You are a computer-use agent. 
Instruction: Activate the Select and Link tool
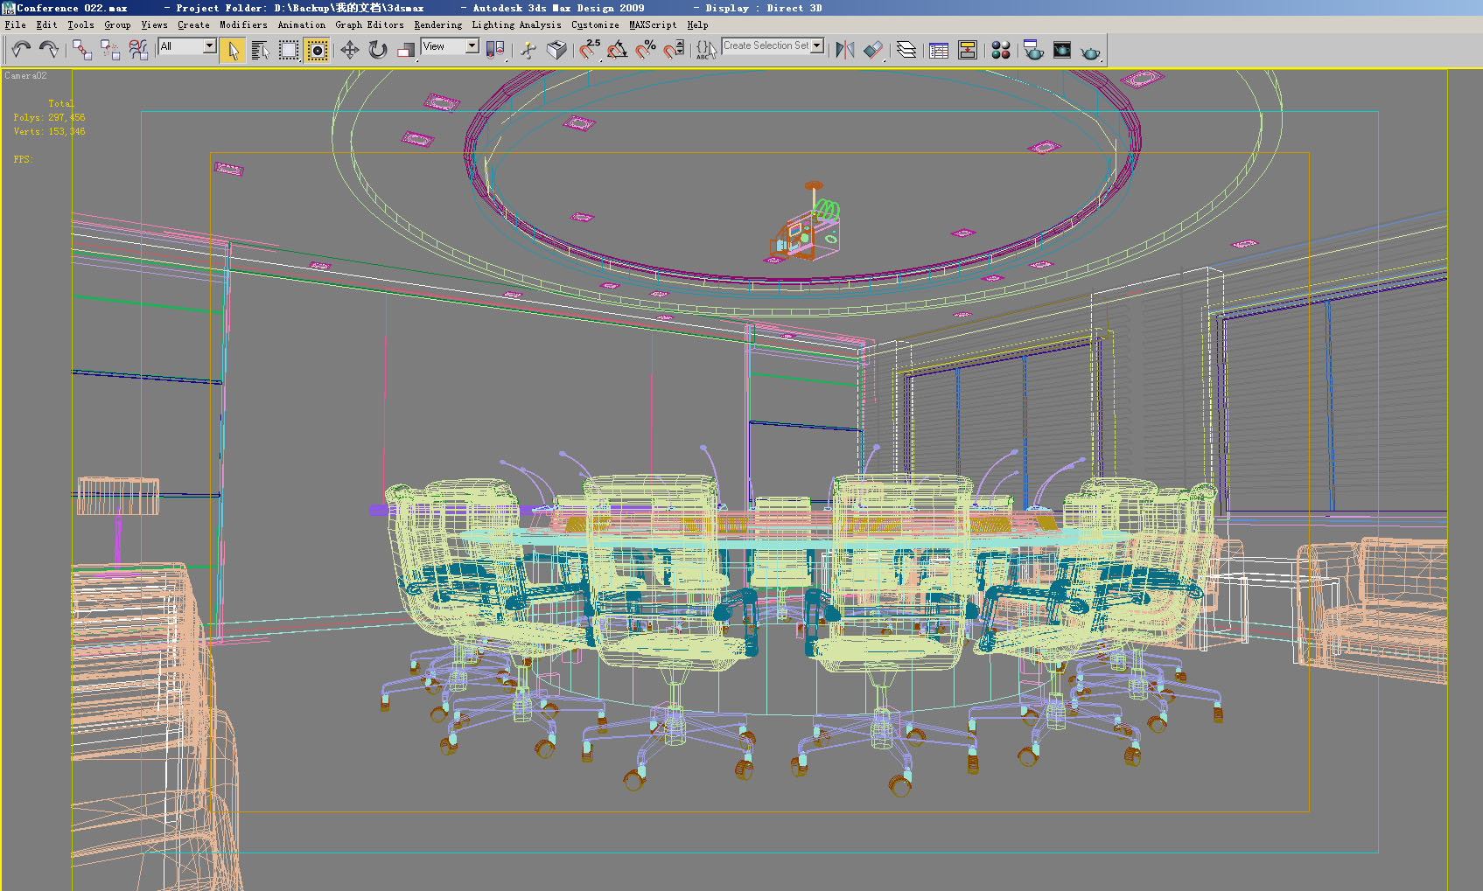click(x=82, y=50)
